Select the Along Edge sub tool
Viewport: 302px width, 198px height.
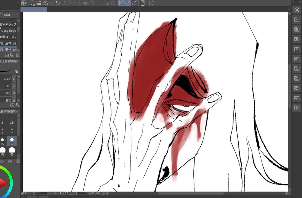click(8, 30)
